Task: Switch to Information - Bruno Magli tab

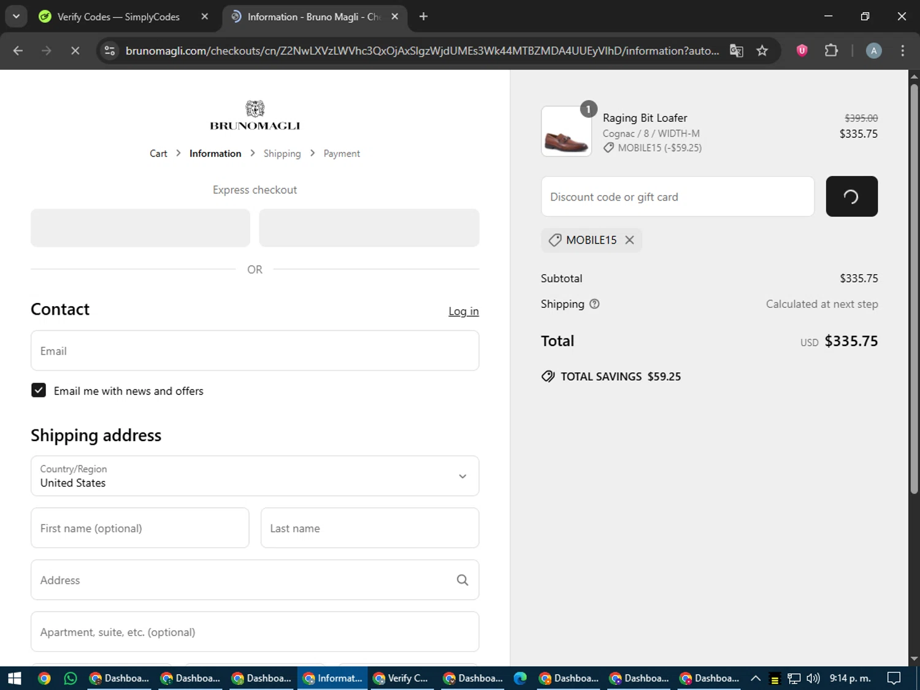Action: click(x=313, y=17)
